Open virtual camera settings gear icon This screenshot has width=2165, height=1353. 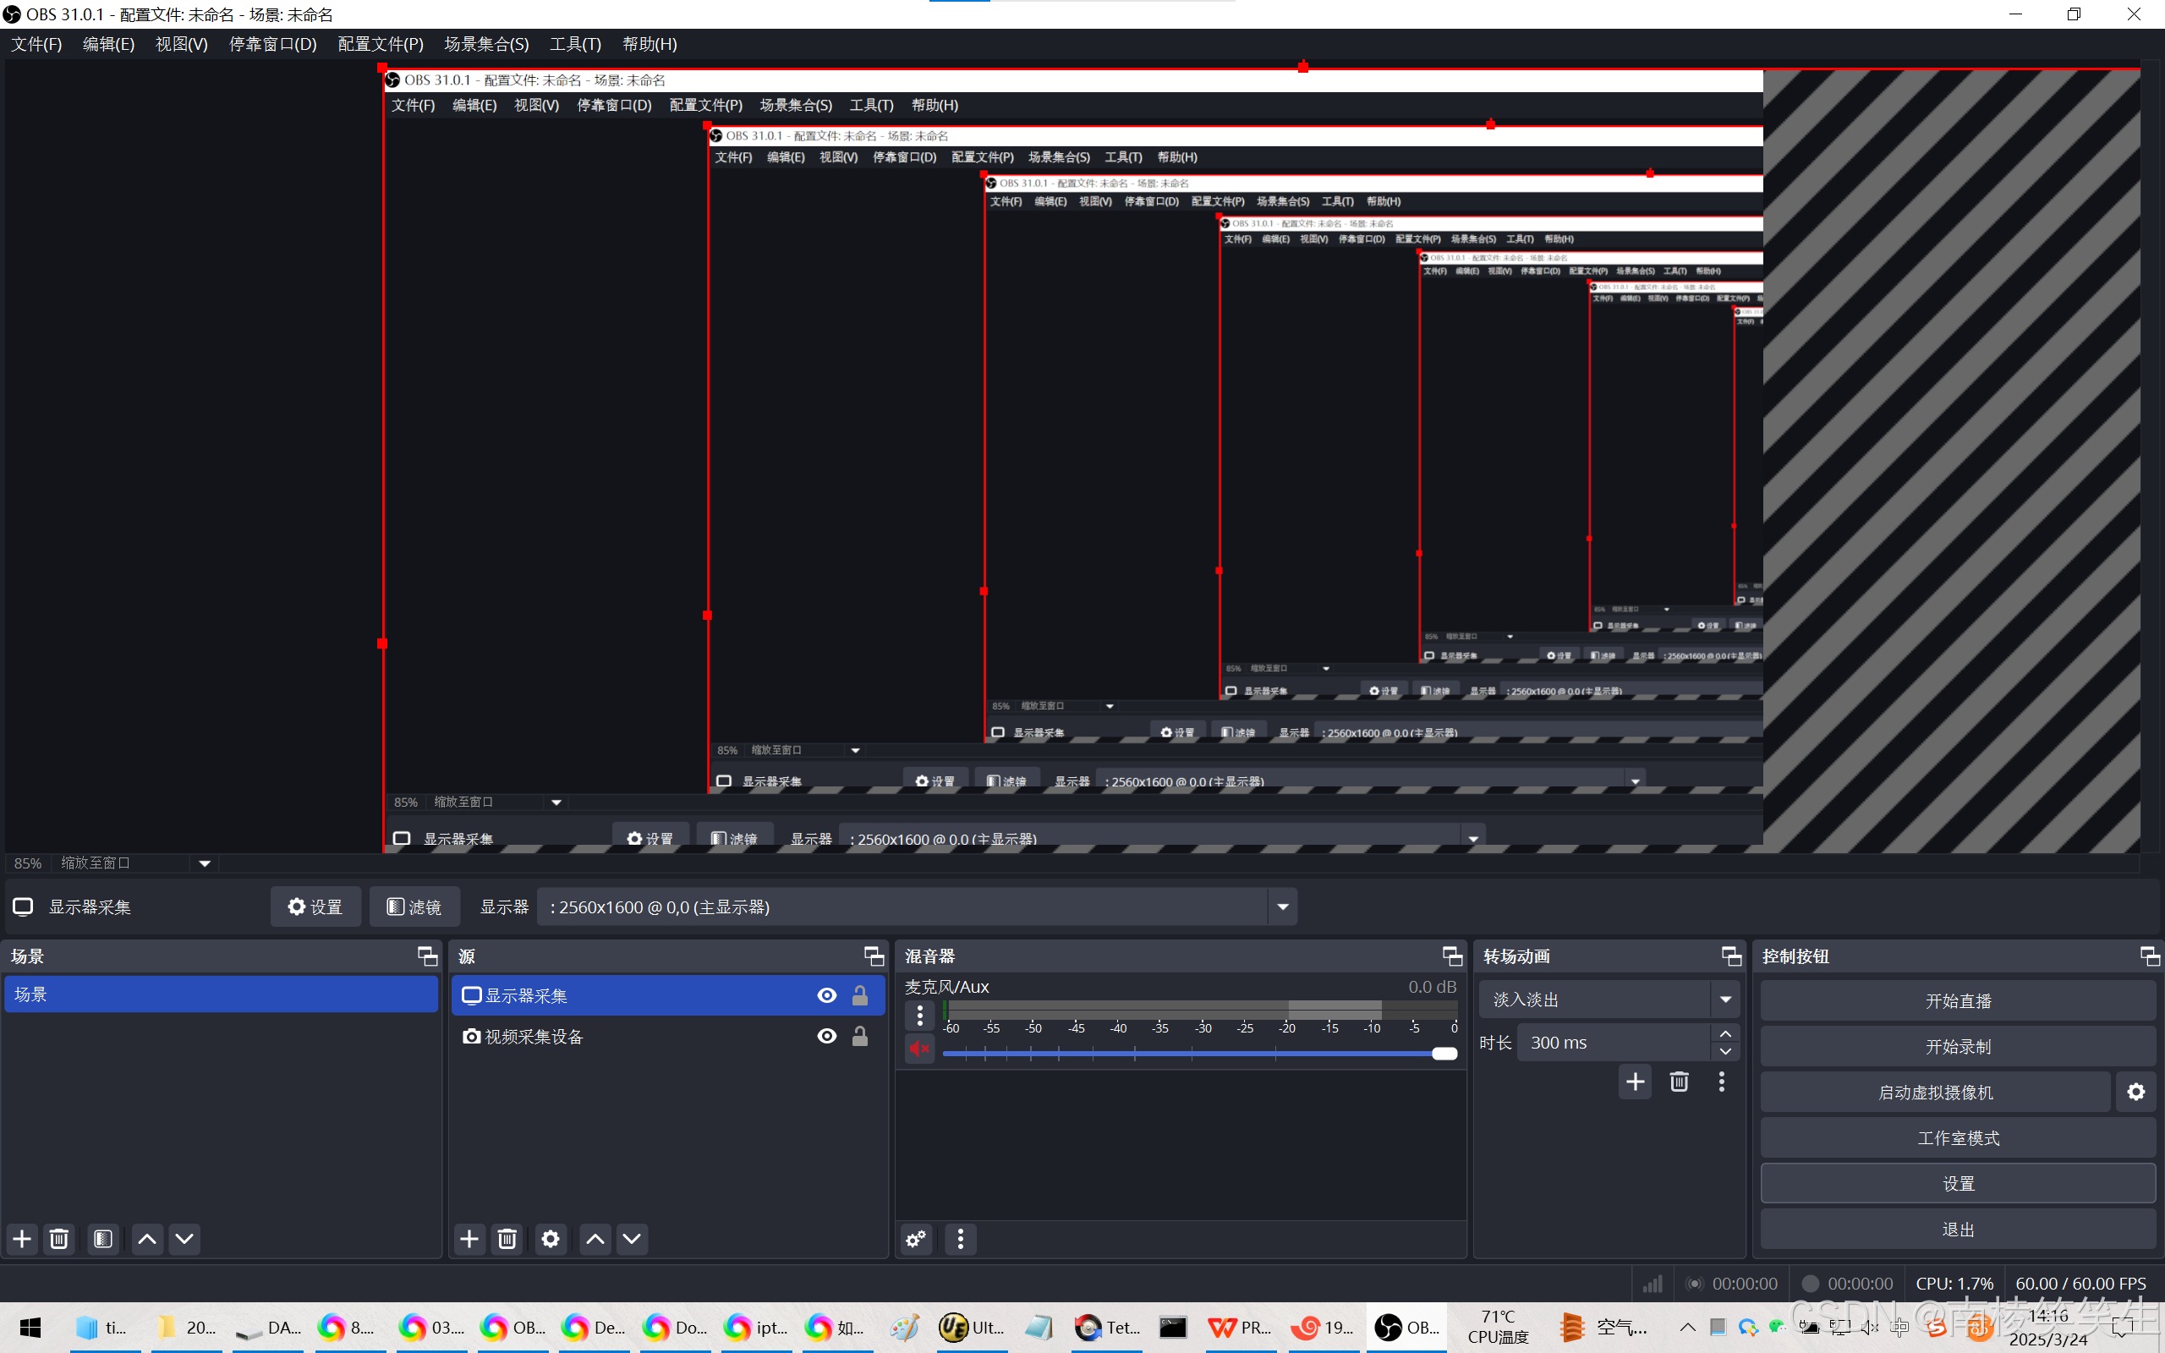(2135, 1092)
